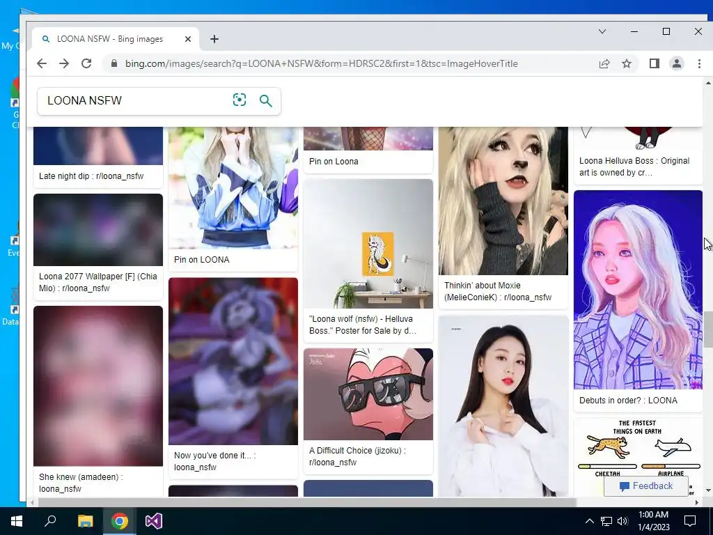The image size is (713, 535).
Task: Open the sunglasses cartoon thumbnail
Action: (368, 394)
